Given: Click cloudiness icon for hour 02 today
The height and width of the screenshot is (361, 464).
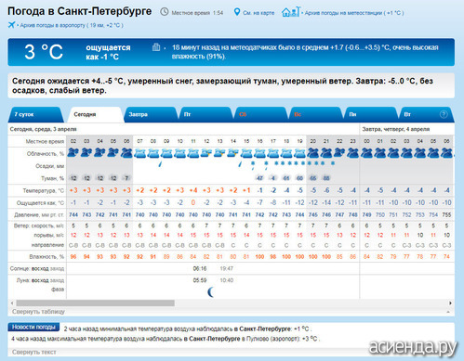Looking at the screenshot, I should click(x=73, y=153).
